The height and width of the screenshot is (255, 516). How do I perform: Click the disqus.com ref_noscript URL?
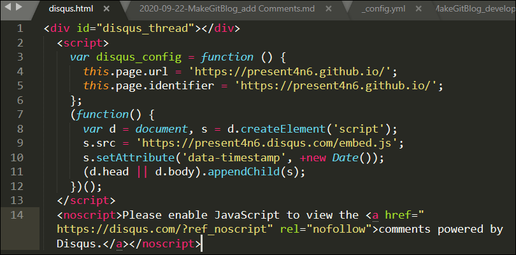[x=162, y=229]
